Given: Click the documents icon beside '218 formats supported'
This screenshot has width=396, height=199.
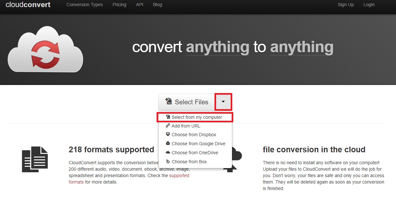Looking at the screenshot, I should click(x=35, y=159).
